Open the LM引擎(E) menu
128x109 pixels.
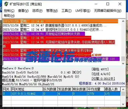[83, 11]
